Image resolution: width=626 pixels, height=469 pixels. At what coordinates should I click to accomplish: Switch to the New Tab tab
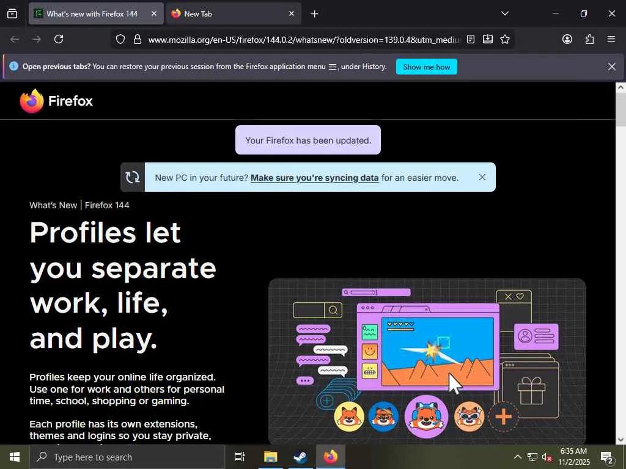234,13
